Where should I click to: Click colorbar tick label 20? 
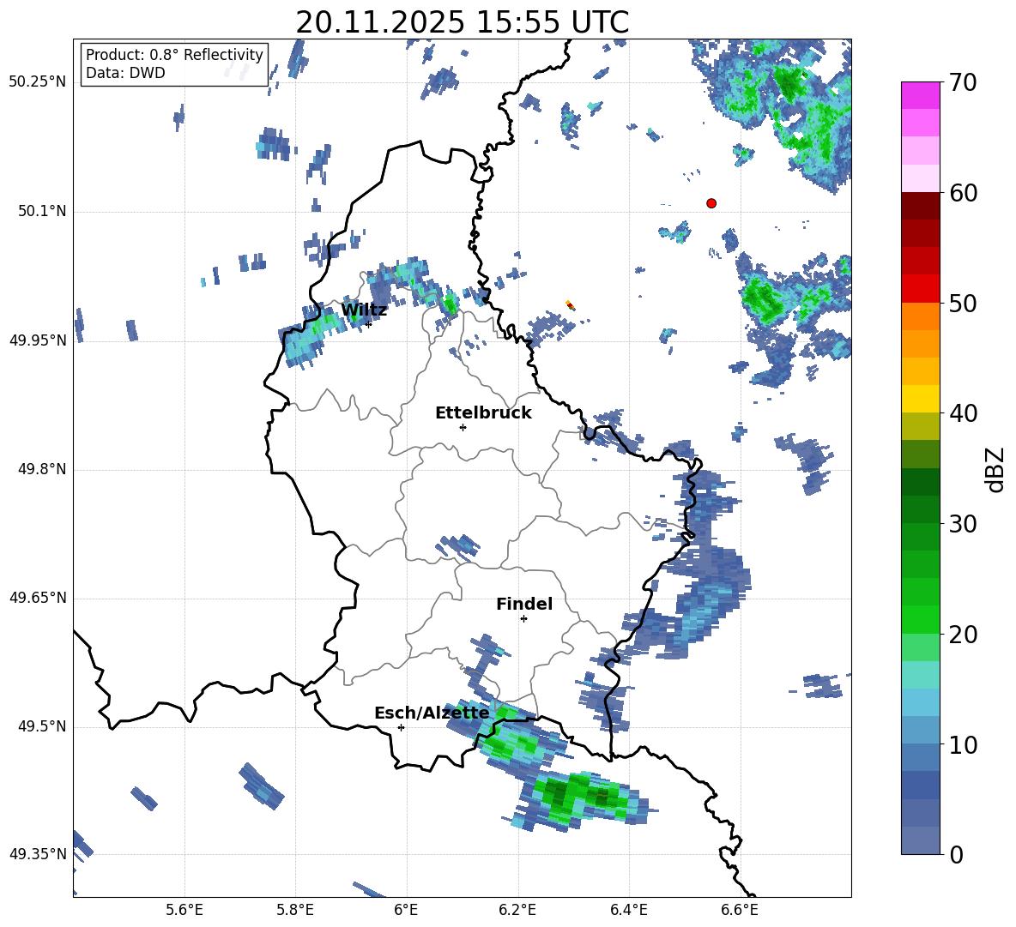point(962,635)
